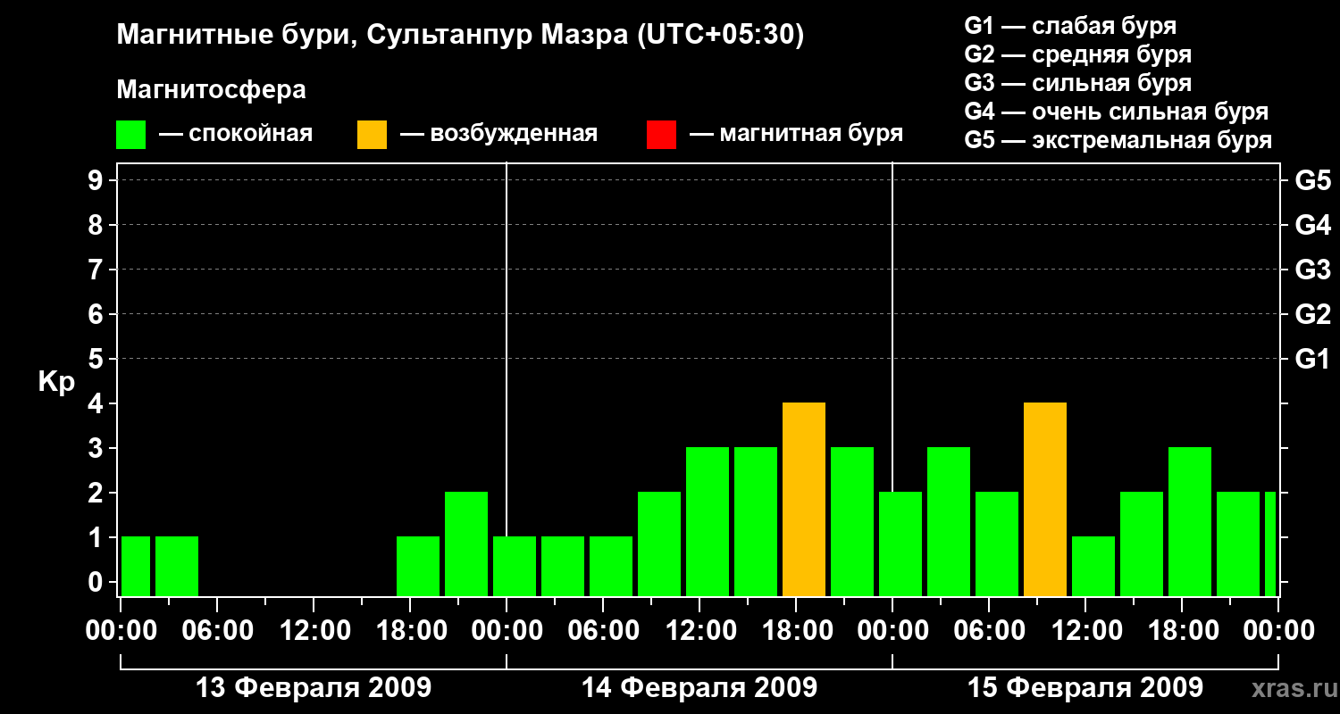Click the Kp 1 bar at 12:00 on 15 February
The height and width of the screenshot is (714, 1340).
(x=1093, y=567)
